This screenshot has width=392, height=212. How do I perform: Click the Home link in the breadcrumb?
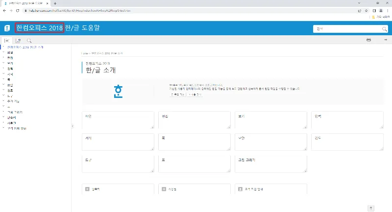(x=85, y=53)
